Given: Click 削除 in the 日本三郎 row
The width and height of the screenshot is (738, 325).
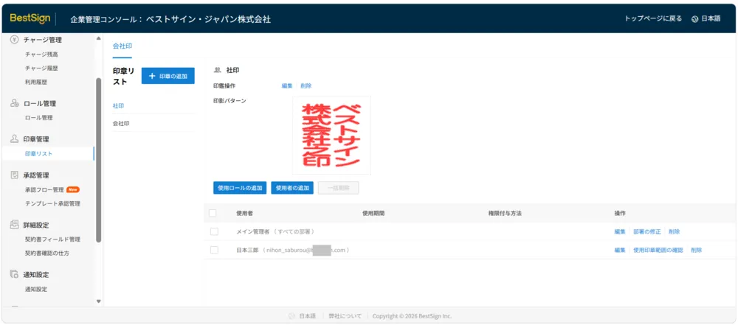Looking at the screenshot, I should coord(696,251).
